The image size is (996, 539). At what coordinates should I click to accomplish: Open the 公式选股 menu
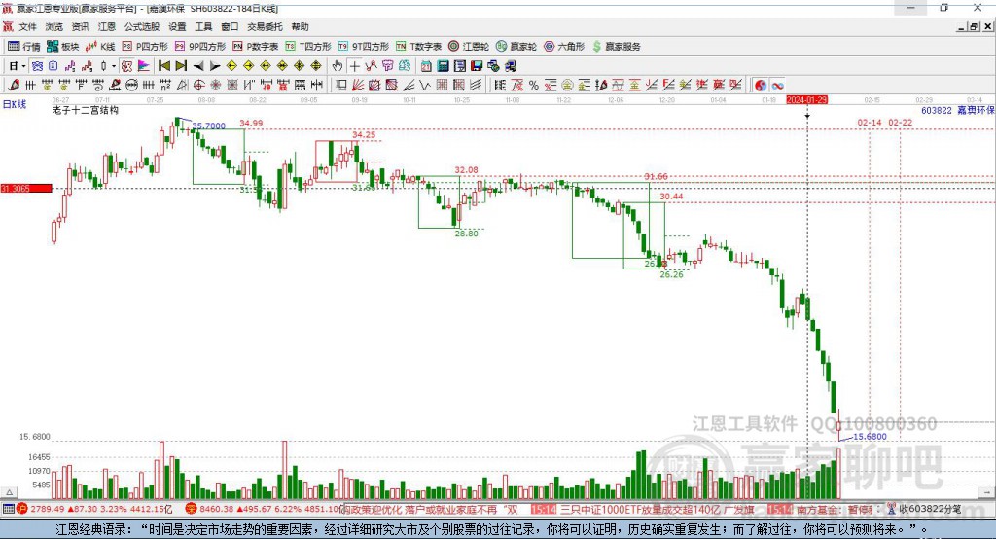click(x=142, y=26)
